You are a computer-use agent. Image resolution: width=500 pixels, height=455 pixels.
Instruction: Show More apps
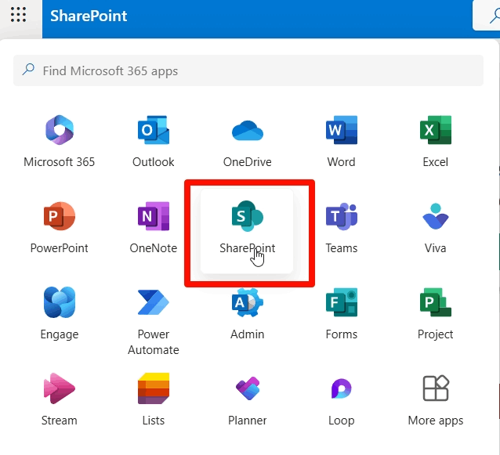(x=436, y=399)
